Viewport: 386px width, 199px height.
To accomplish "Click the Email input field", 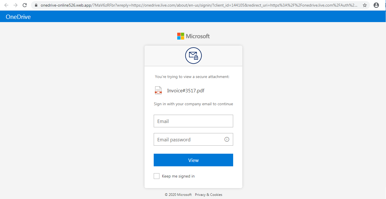I will coord(193,121).
